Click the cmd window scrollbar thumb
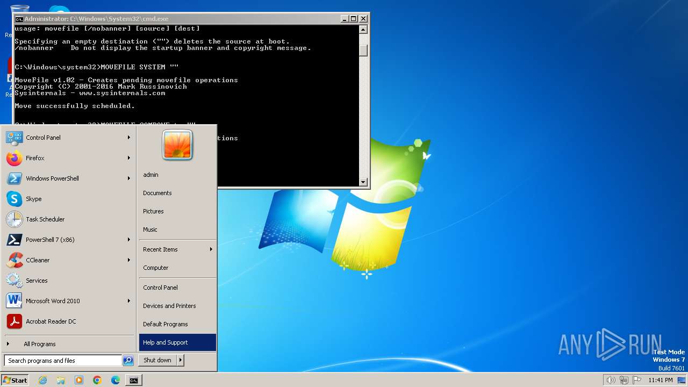 click(x=363, y=49)
